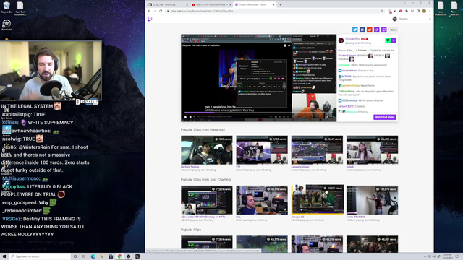Launch Microsoft Edge from the taskbar
The width and height of the screenshot is (463, 260).
click(93, 256)
